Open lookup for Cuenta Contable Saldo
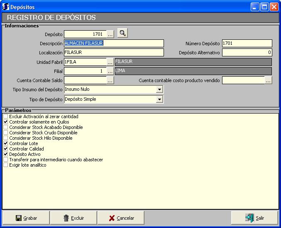The height and width of the screenshot is (228, 281). click(110, 80)
